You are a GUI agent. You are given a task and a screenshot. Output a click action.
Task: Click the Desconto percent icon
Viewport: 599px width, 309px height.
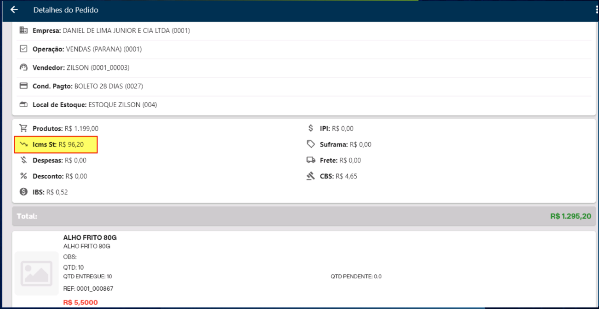pos(24,176)
